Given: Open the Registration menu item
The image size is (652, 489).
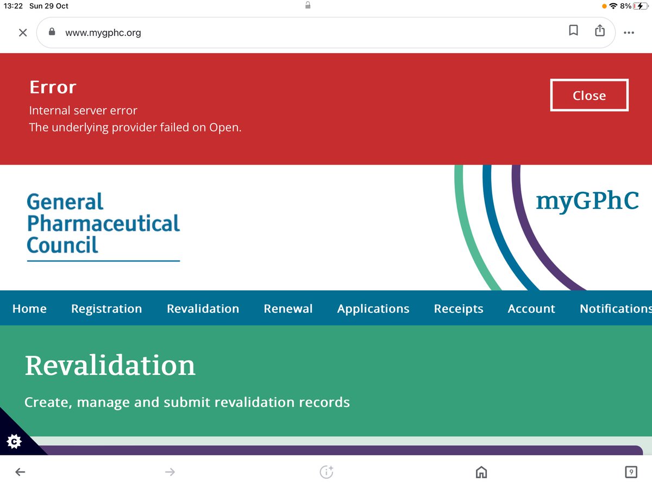Looking at the screenshot, I should (106, 309).
